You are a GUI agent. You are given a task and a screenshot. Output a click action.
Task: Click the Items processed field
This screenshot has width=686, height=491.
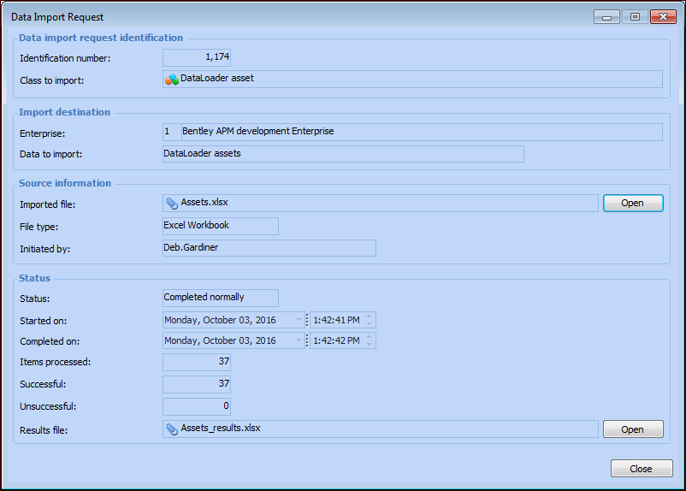tap(197, 362)
